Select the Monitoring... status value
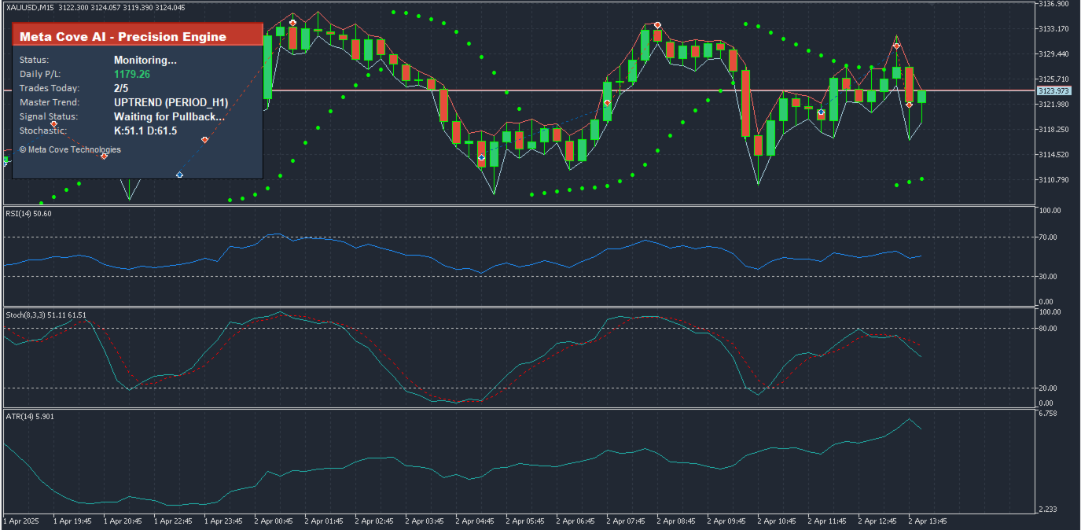1081x530 pixels. point(145,60)
